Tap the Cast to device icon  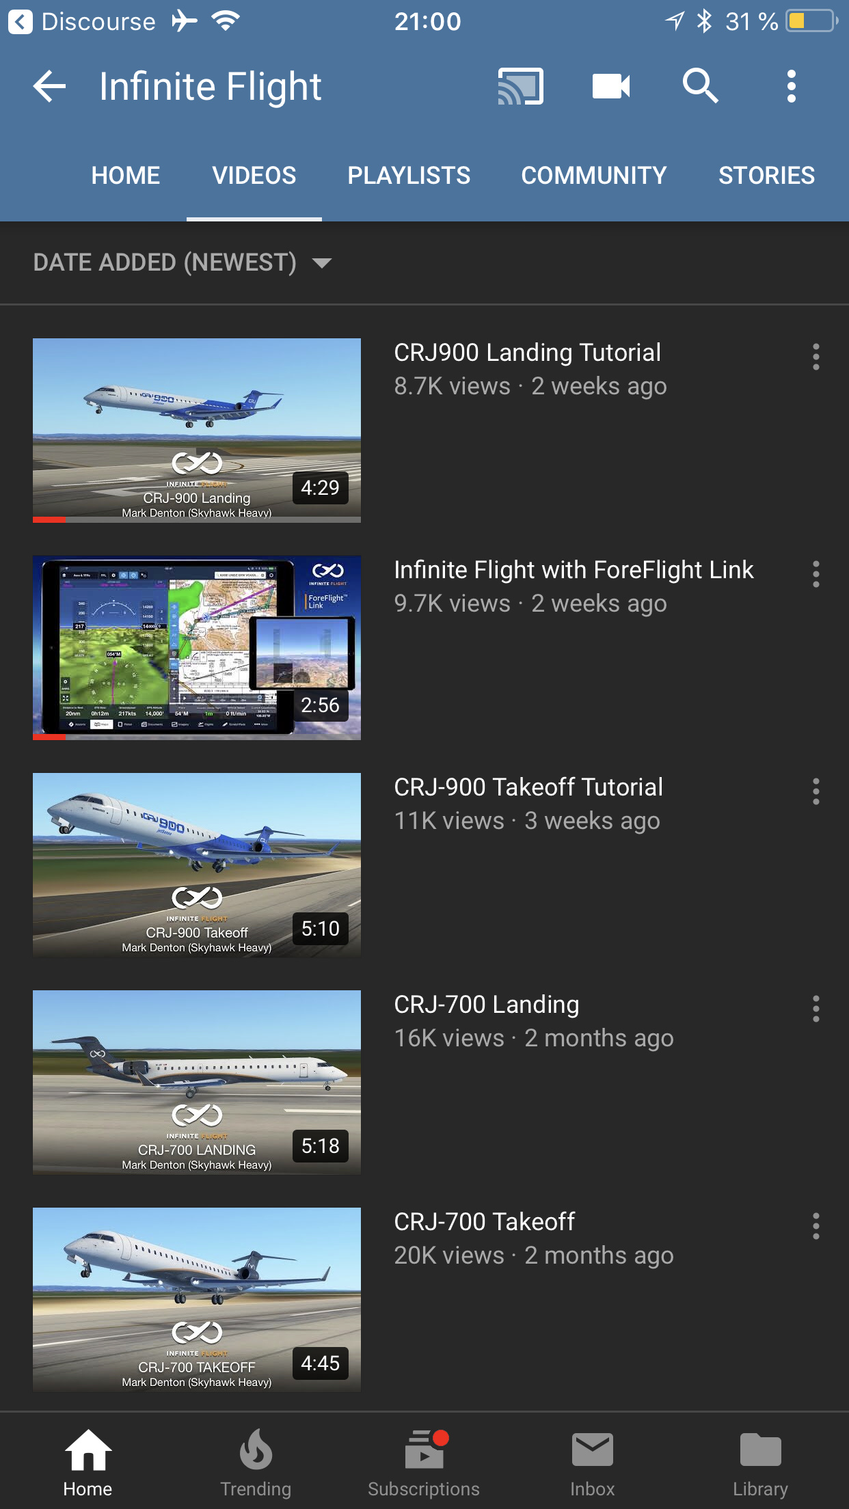point(520,86)
